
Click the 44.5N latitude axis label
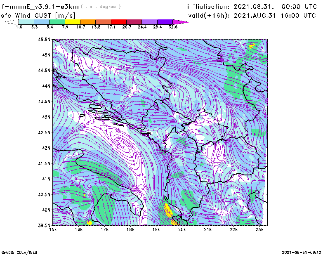coord(44,70)
